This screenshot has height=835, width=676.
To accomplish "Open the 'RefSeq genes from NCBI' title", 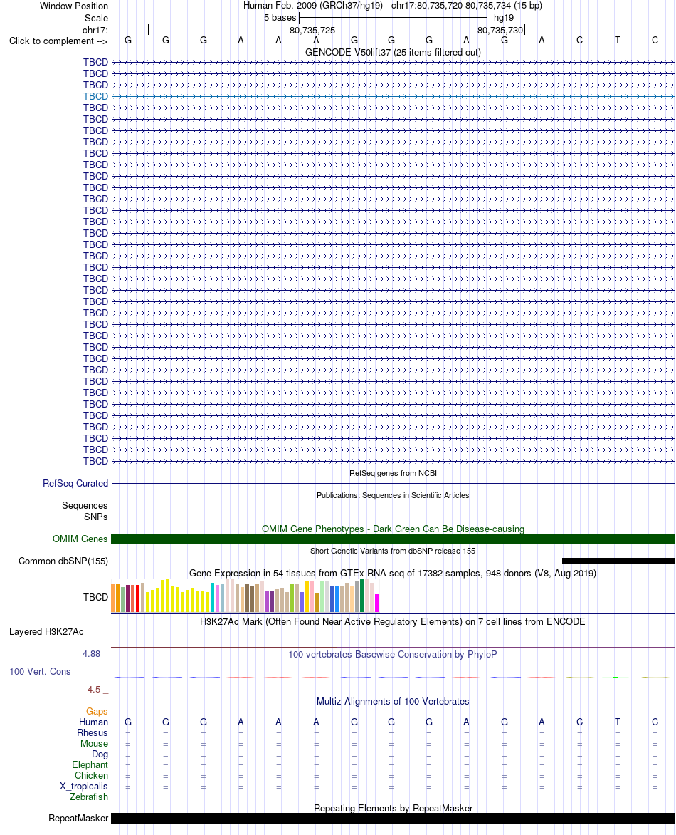I will coord(393,473).
